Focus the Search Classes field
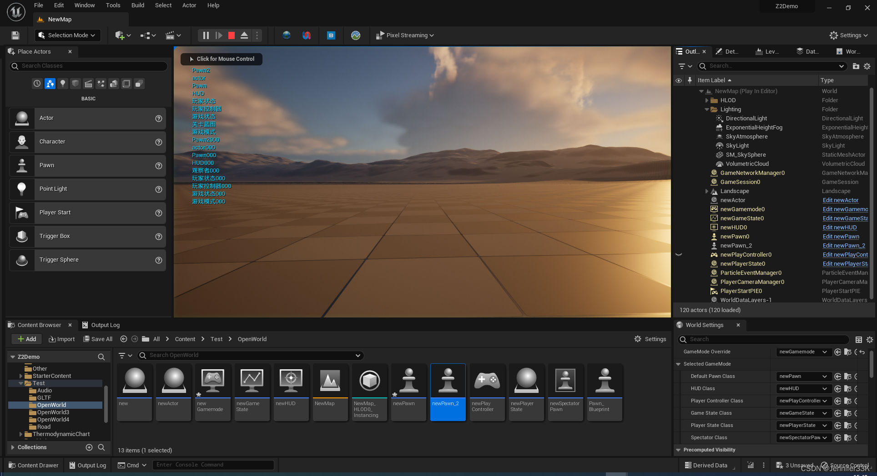877x476 pixels. [x=89, y=66]
